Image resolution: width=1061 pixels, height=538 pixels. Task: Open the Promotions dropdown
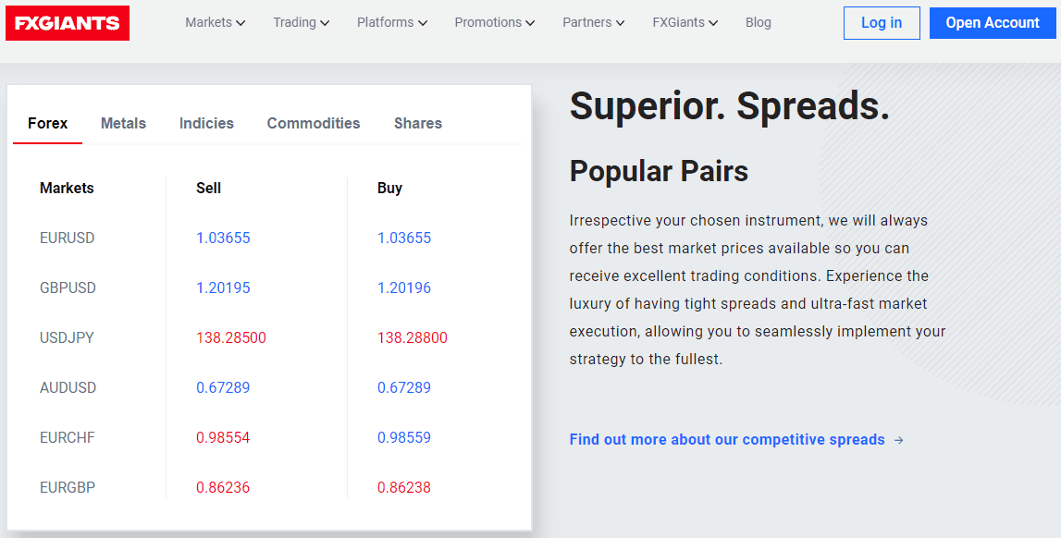coord(494,22)
